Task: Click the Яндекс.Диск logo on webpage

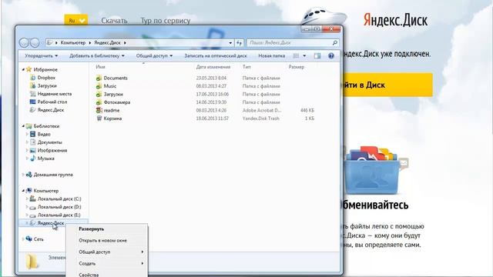Action: (x=395, y=20)
